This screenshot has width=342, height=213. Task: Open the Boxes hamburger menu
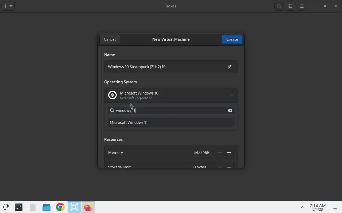[302, 6]
